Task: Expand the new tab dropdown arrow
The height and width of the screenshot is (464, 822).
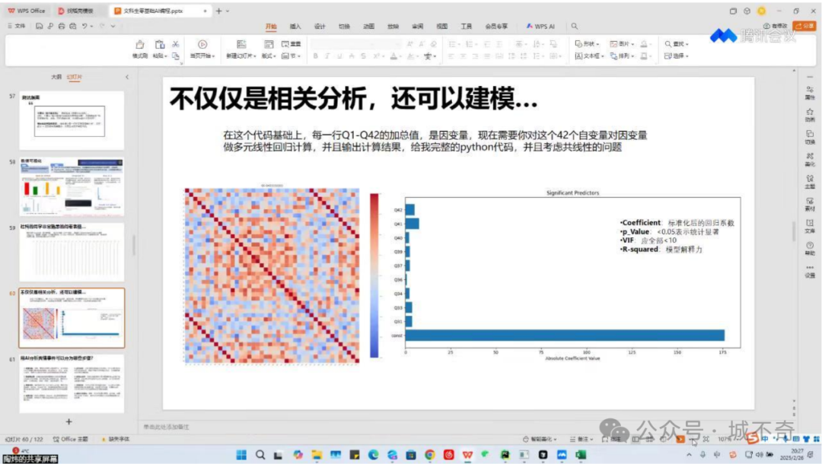Action: point(228,11)
